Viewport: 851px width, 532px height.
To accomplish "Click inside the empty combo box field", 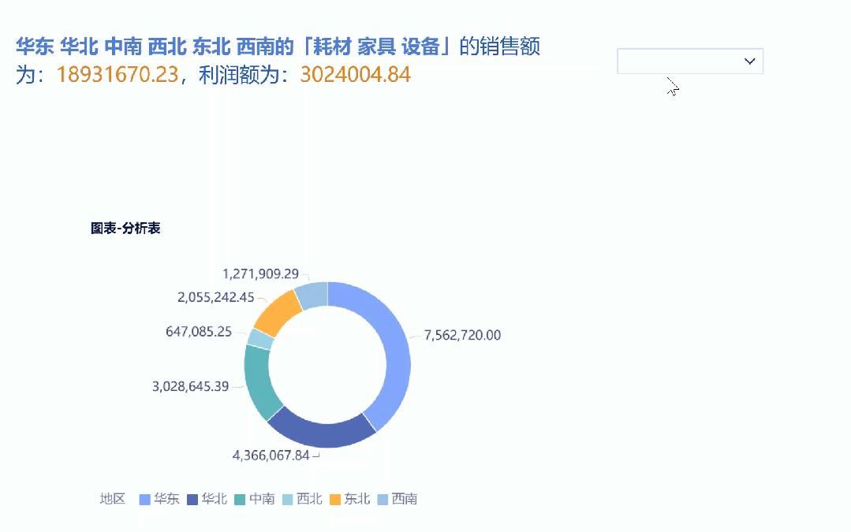I will pyautogui.click(x=690, y=61).
